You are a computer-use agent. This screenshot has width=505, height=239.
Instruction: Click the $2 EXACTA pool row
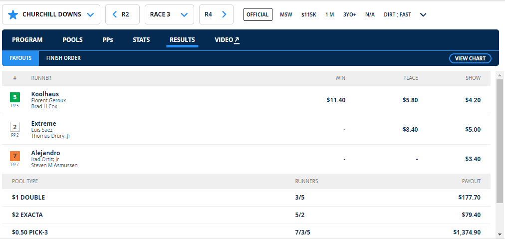[x=246, y=215]
